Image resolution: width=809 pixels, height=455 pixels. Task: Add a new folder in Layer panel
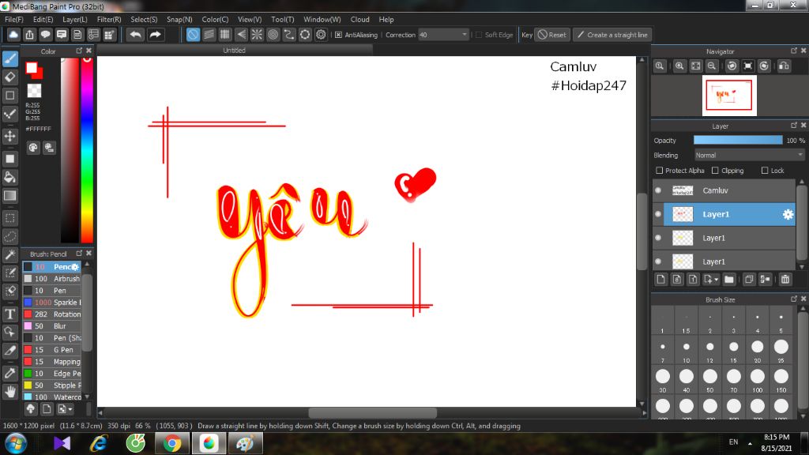pos(728,279)
